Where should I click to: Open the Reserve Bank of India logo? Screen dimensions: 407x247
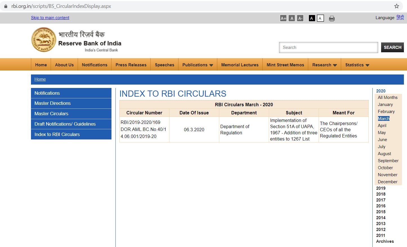click(x=76, y=40)
